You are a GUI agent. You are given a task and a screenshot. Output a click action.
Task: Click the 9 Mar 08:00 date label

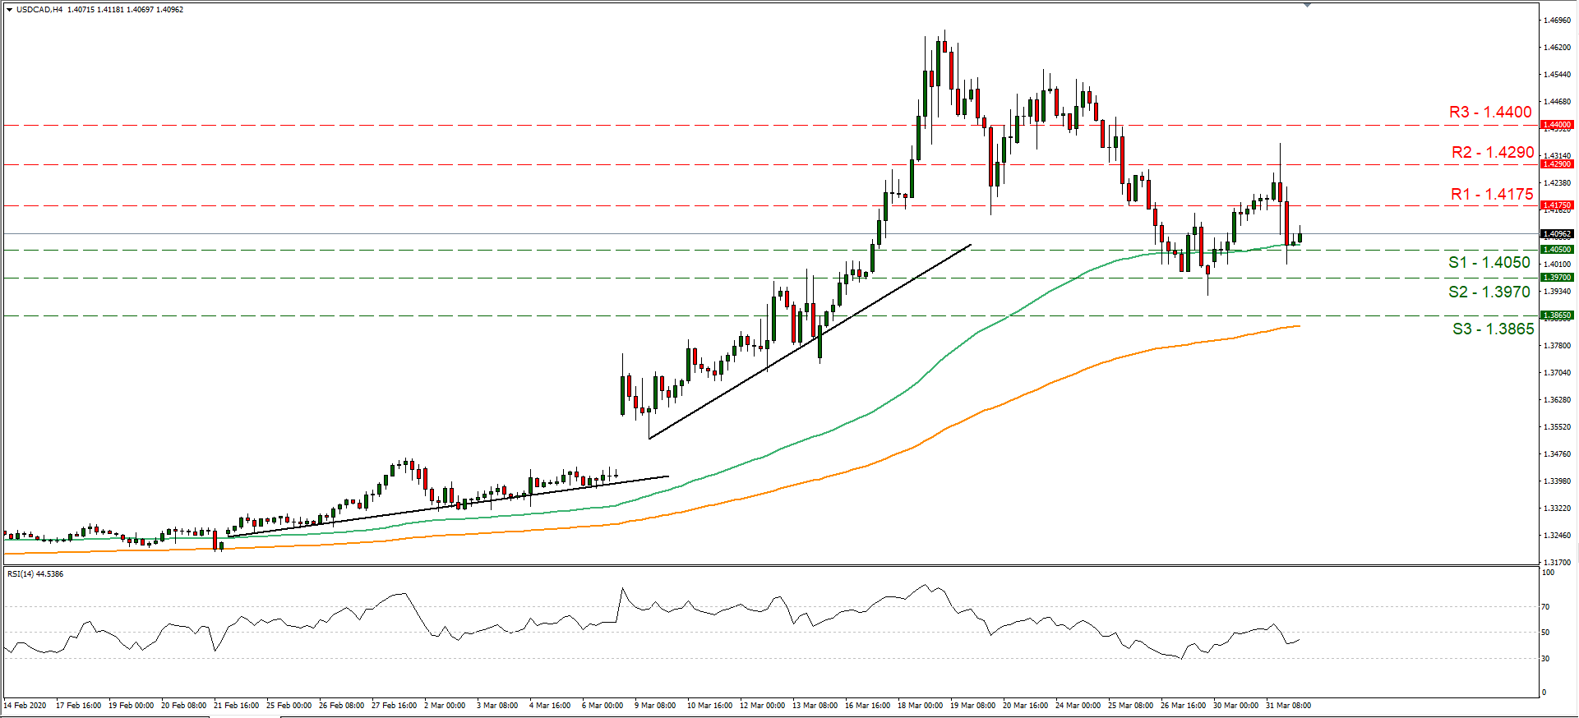click(655, 705)
